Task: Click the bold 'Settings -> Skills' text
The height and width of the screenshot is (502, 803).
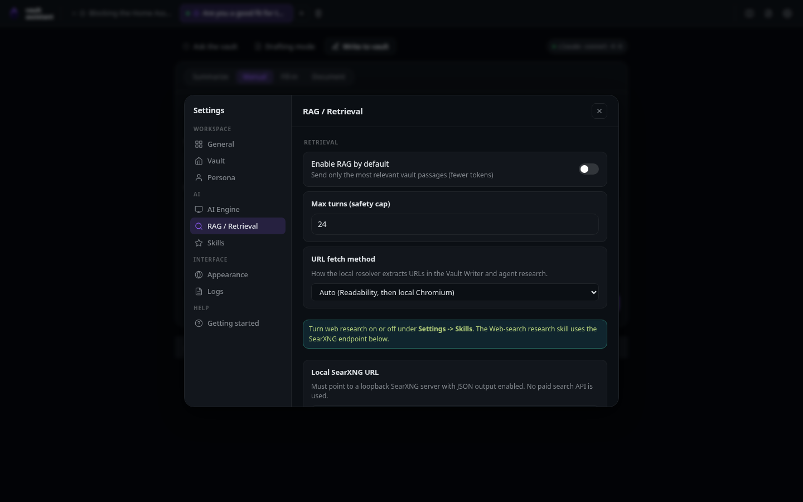Action: [x=445, y=329]
